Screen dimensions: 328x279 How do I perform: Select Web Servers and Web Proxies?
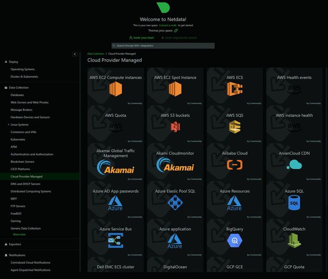click(x=29, y=102)
